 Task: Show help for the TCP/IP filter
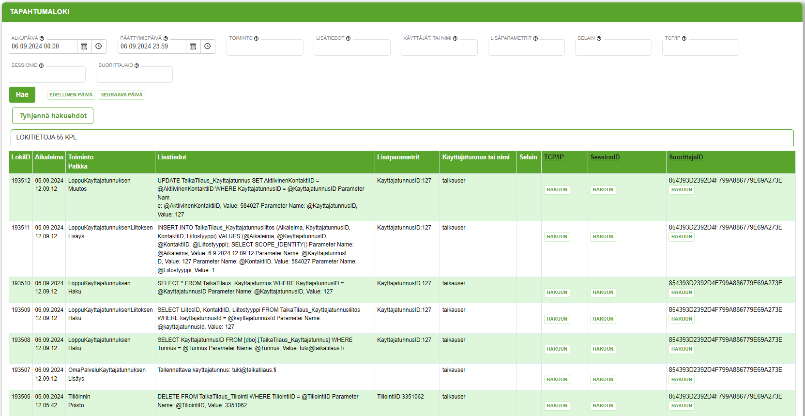pyautogui.click(x=684, y=38)
